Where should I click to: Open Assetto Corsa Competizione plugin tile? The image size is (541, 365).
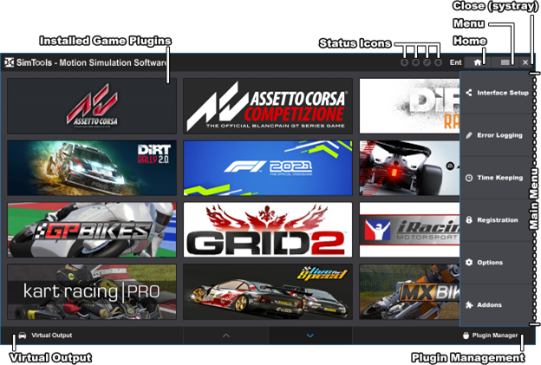pyautogui.click(x=268, y=106)
